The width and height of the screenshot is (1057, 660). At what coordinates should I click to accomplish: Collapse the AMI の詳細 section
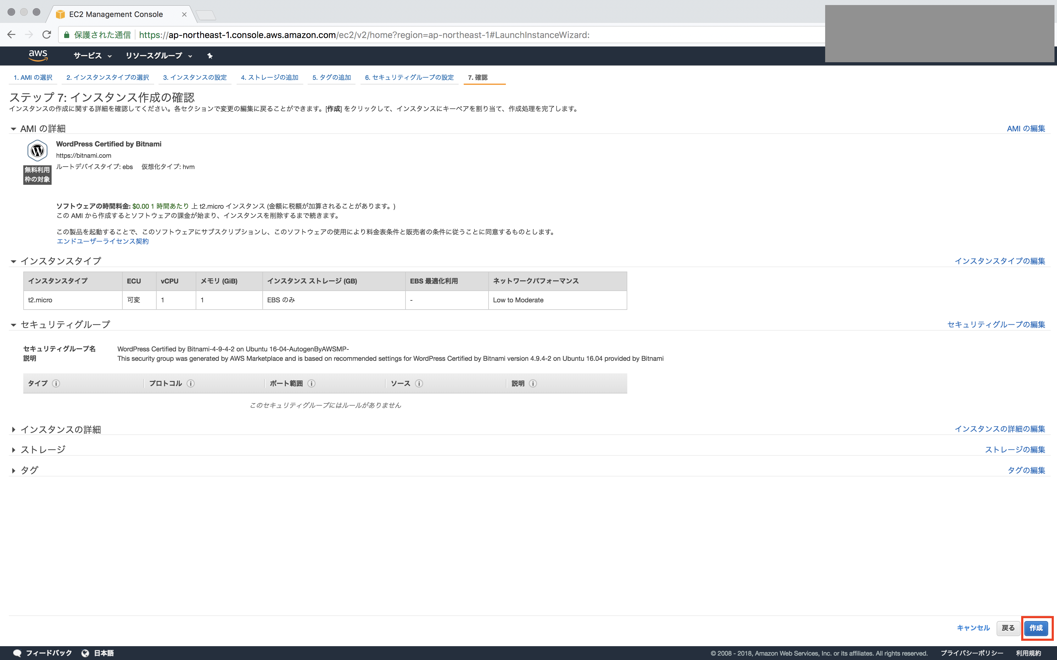click(14, 129)
